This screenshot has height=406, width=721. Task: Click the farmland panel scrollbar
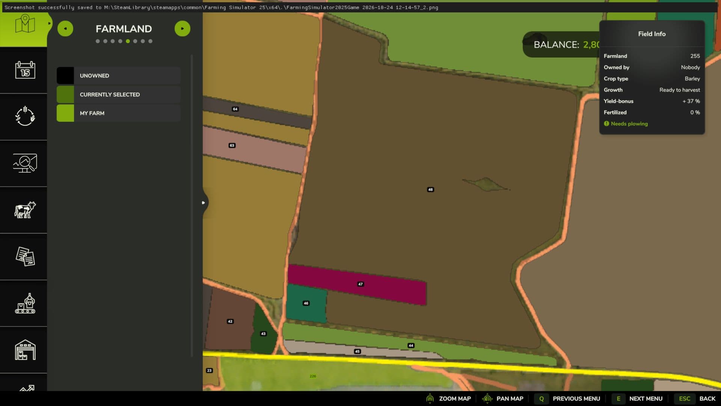click(192, 205)
